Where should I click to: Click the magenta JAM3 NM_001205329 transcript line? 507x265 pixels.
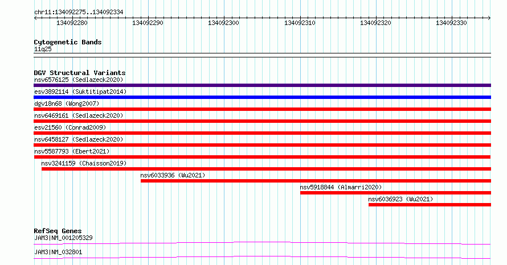click(x=262, y=243)
